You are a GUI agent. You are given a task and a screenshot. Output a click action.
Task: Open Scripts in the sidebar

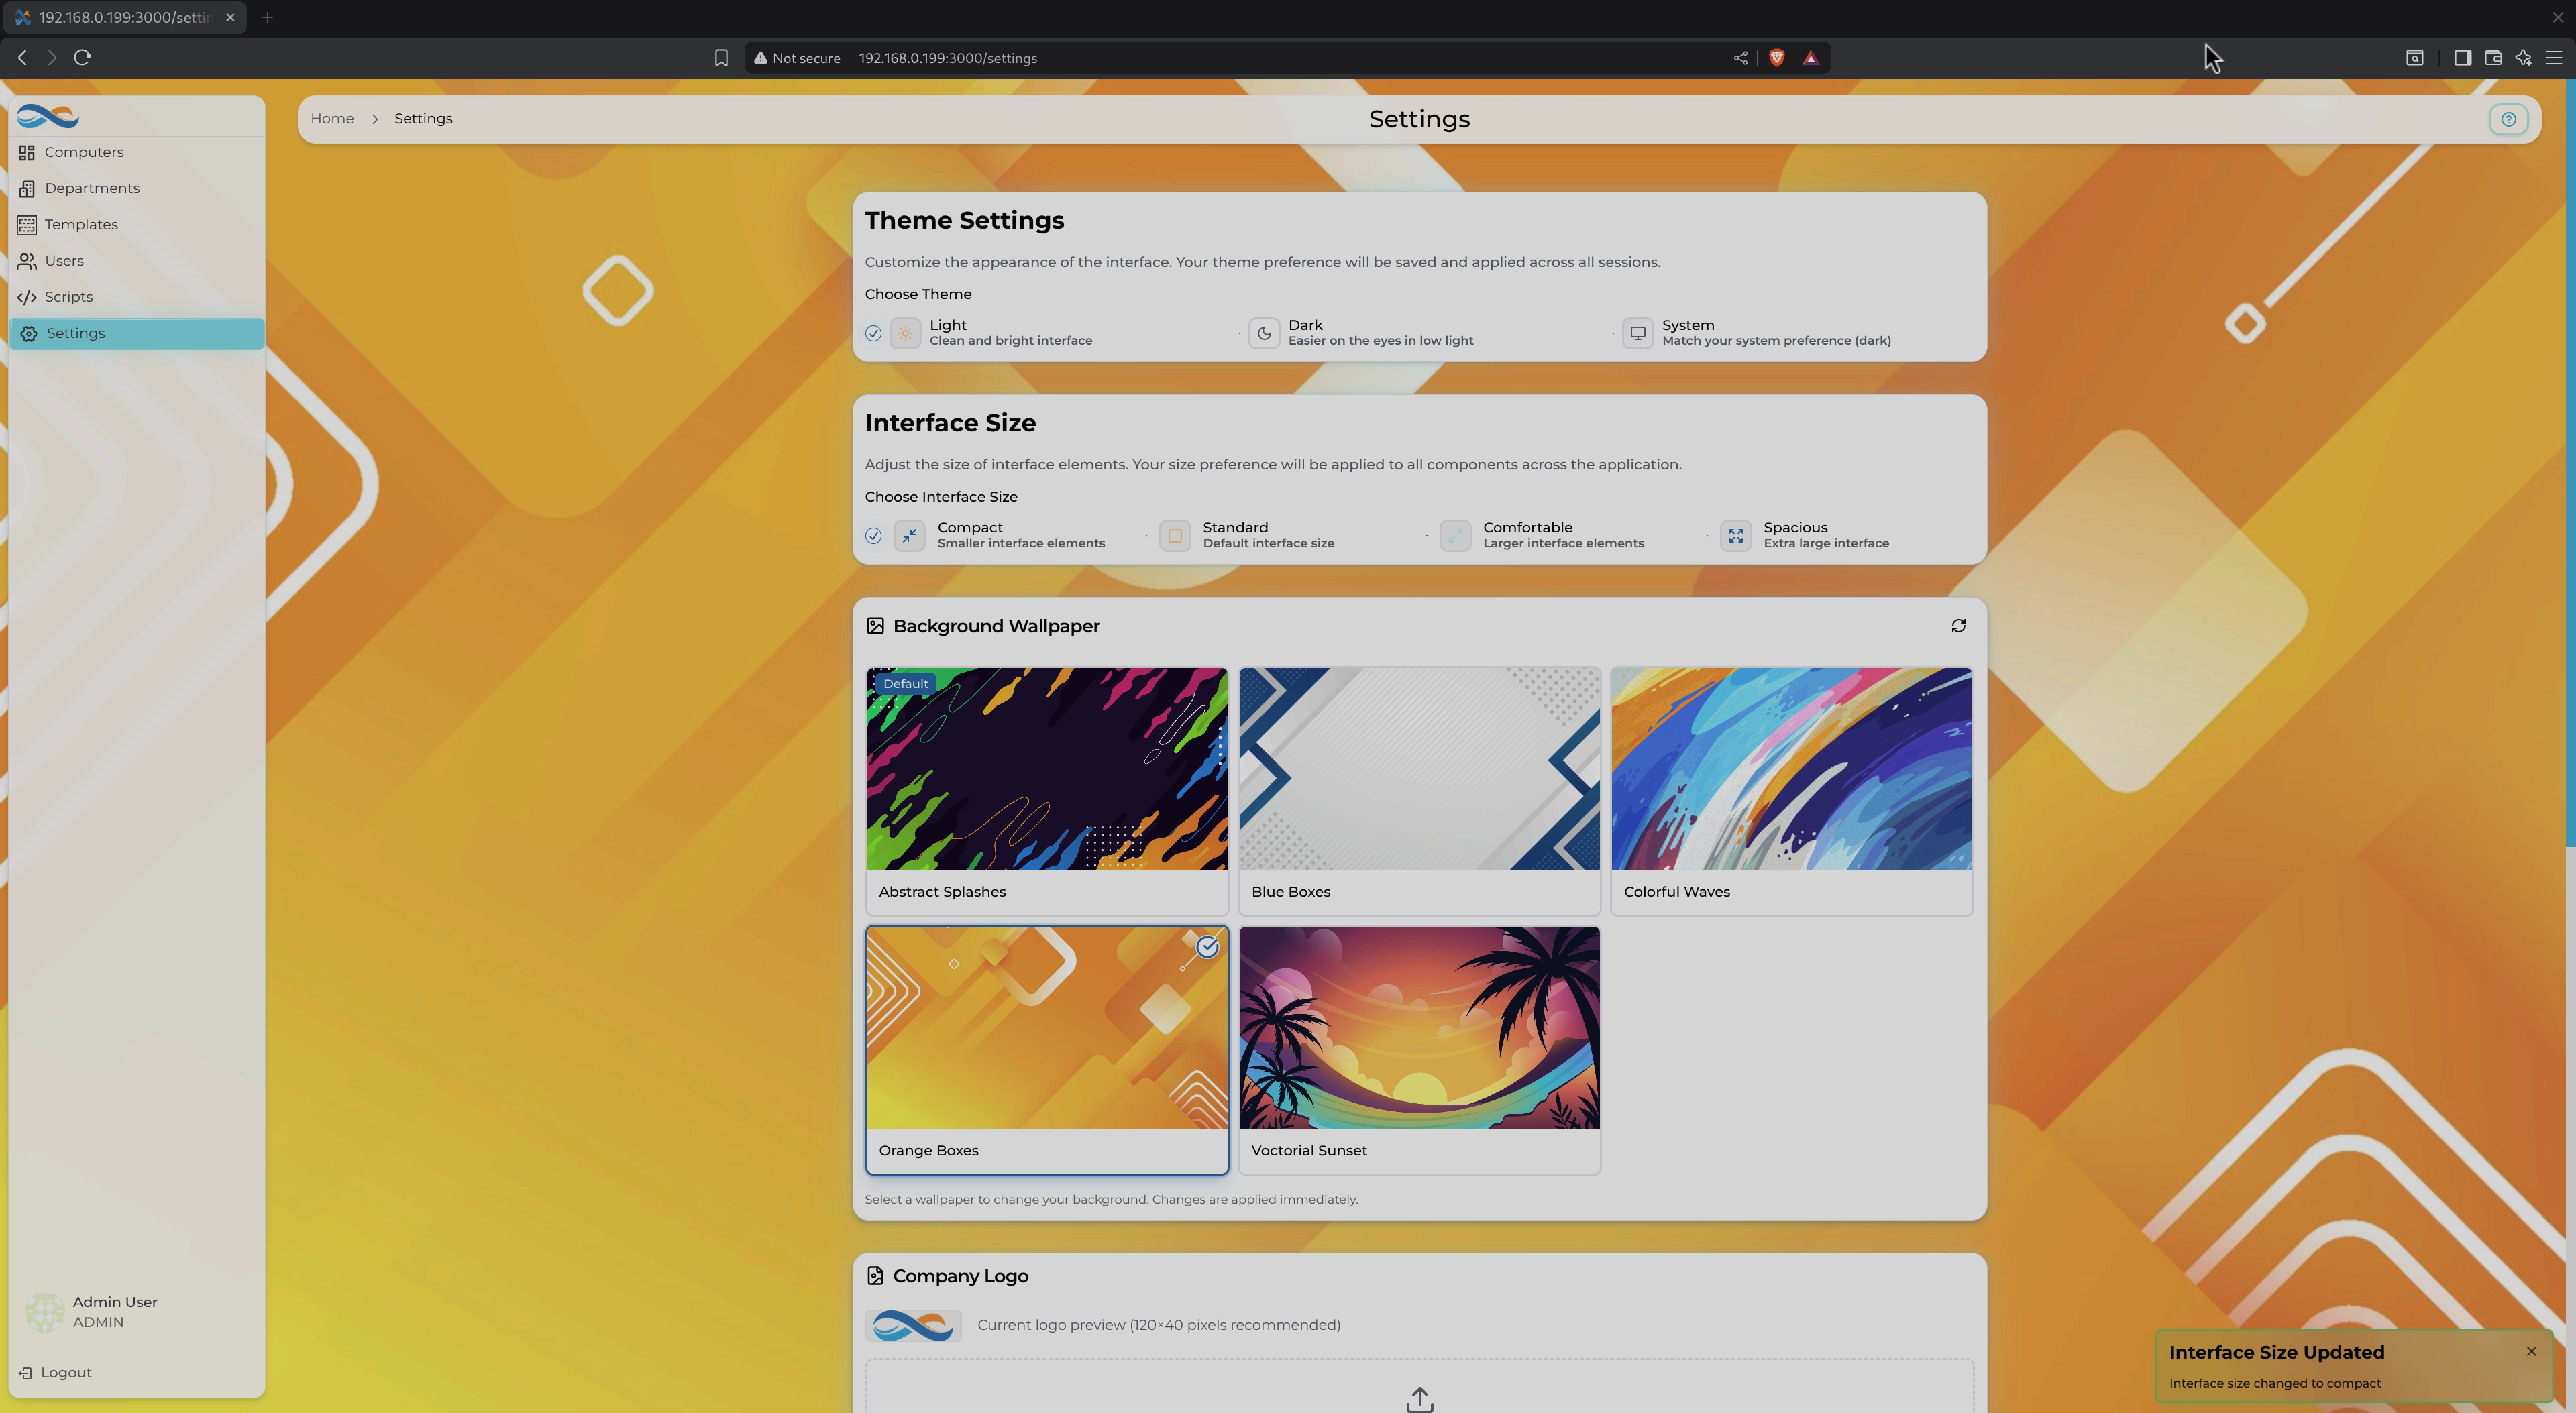[x=67, y=296]
